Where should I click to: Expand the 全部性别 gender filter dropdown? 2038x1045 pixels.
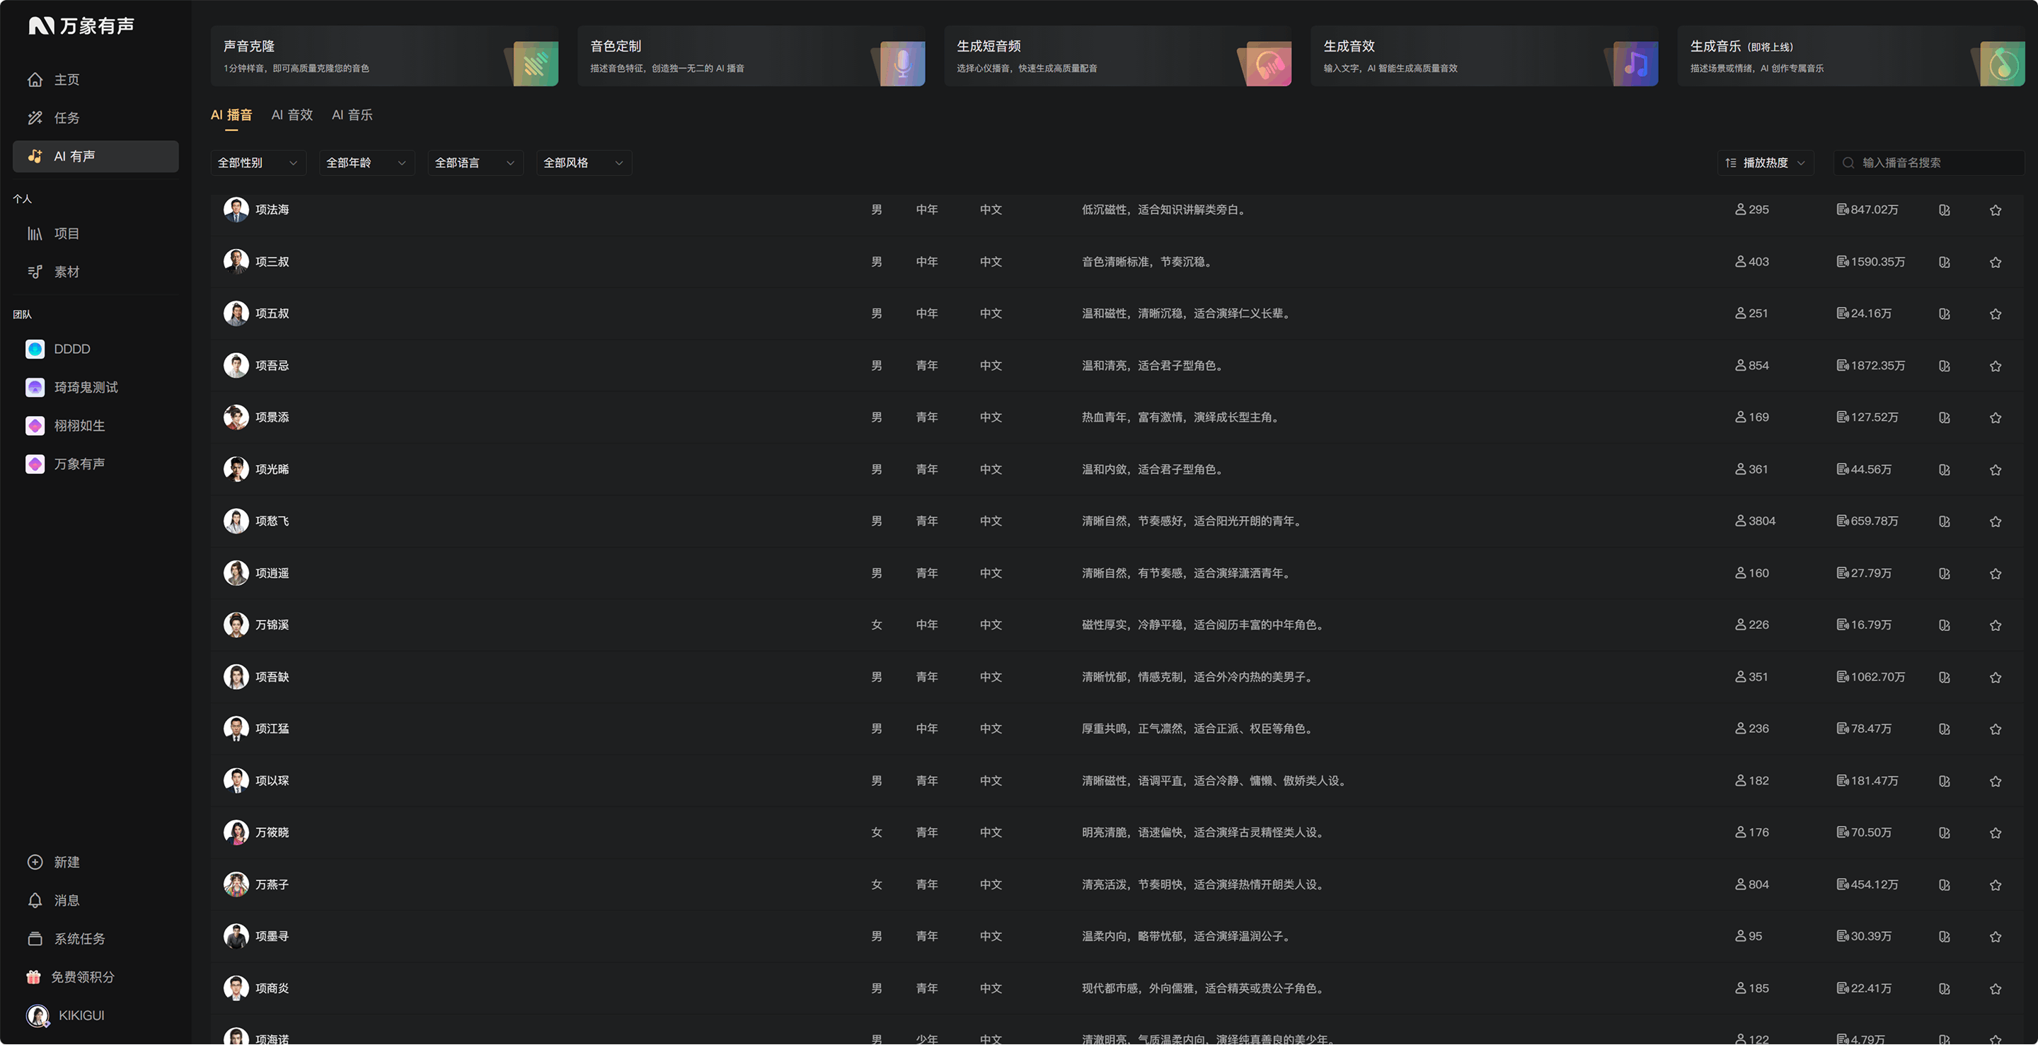(x=258, y=163)
